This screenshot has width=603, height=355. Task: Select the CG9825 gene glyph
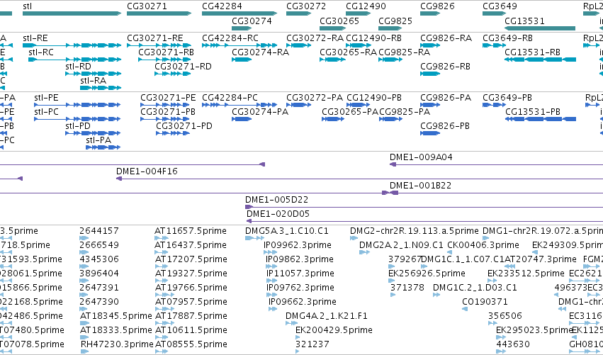click(x=390, y=28)
